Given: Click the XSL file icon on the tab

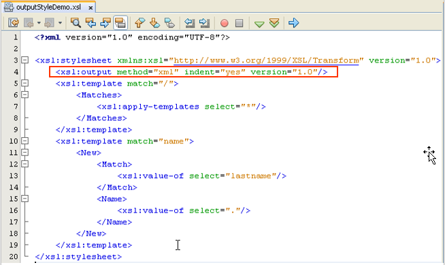Looking at the screenshot, I should pos(9,7).
